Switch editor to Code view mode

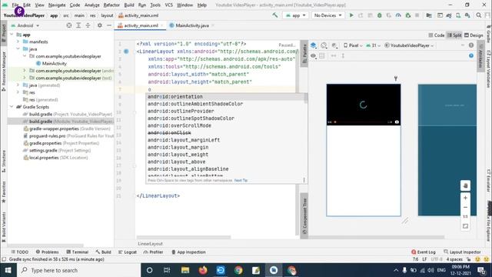click(x=437, y=35)
